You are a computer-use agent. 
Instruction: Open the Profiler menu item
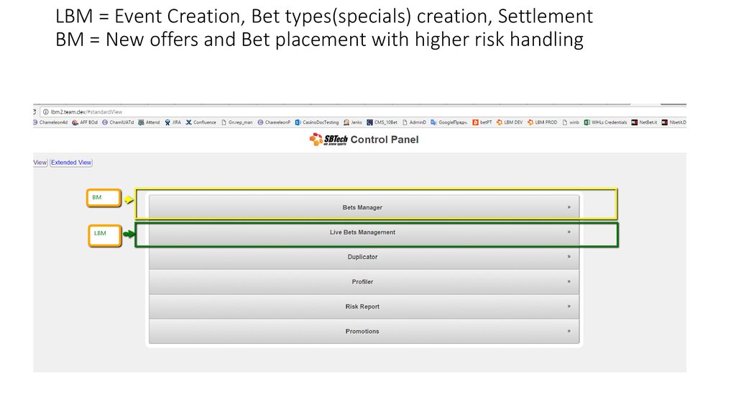point(363,282)
